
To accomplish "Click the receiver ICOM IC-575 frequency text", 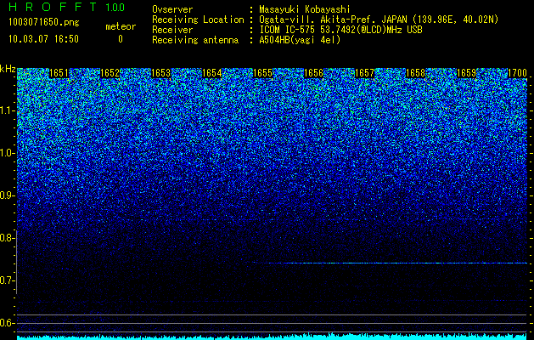I will [340, 30].
